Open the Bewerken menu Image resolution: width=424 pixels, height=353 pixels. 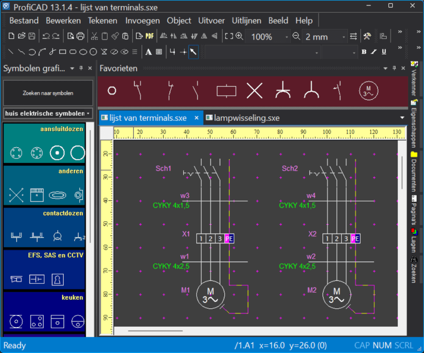click(63, 20)
